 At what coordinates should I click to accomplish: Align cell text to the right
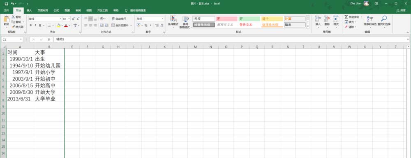tap(95, 26)
